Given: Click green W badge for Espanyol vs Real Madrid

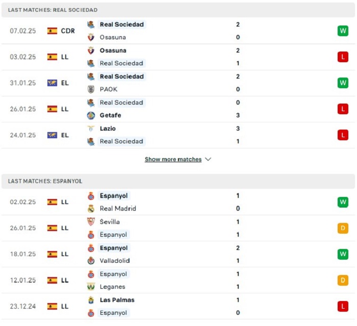Looking at the screenshot, I should click(x=343, y=202).
